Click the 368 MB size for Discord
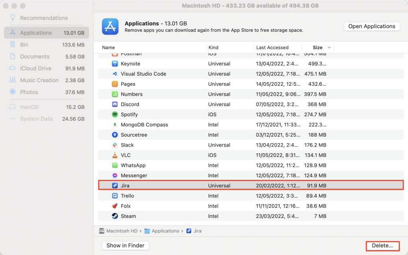This screenshot has width=408, height=255. click(317, 104)
